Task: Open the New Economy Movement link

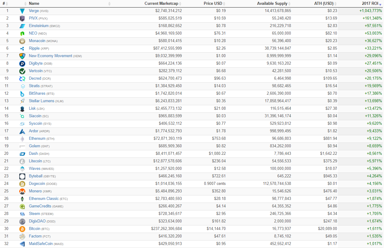Action: click(x=51, y=56)
